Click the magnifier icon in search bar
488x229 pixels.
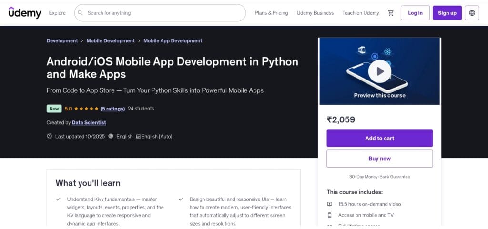point(80,13)
